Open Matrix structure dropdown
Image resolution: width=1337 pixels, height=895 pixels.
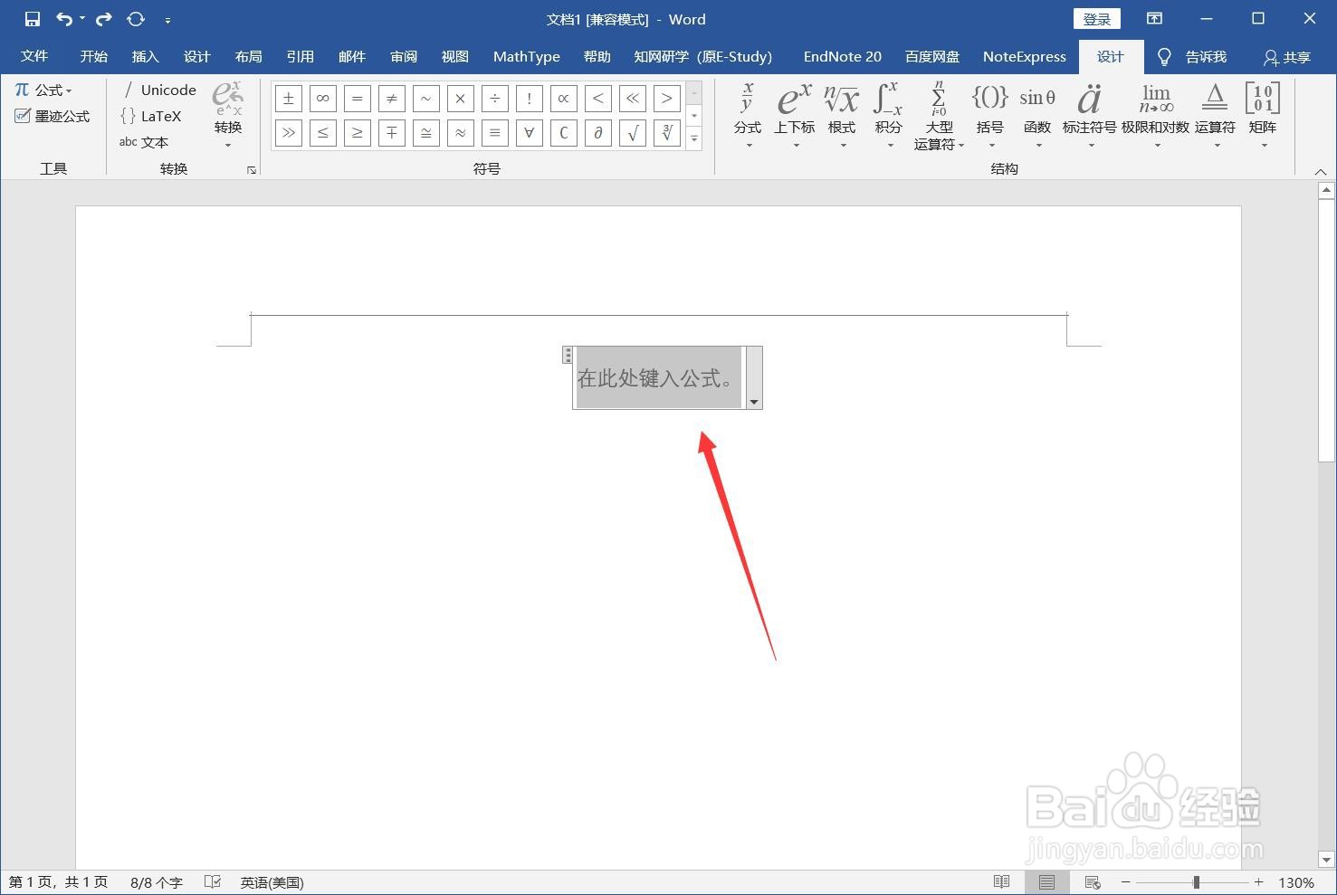(1263, 116)
